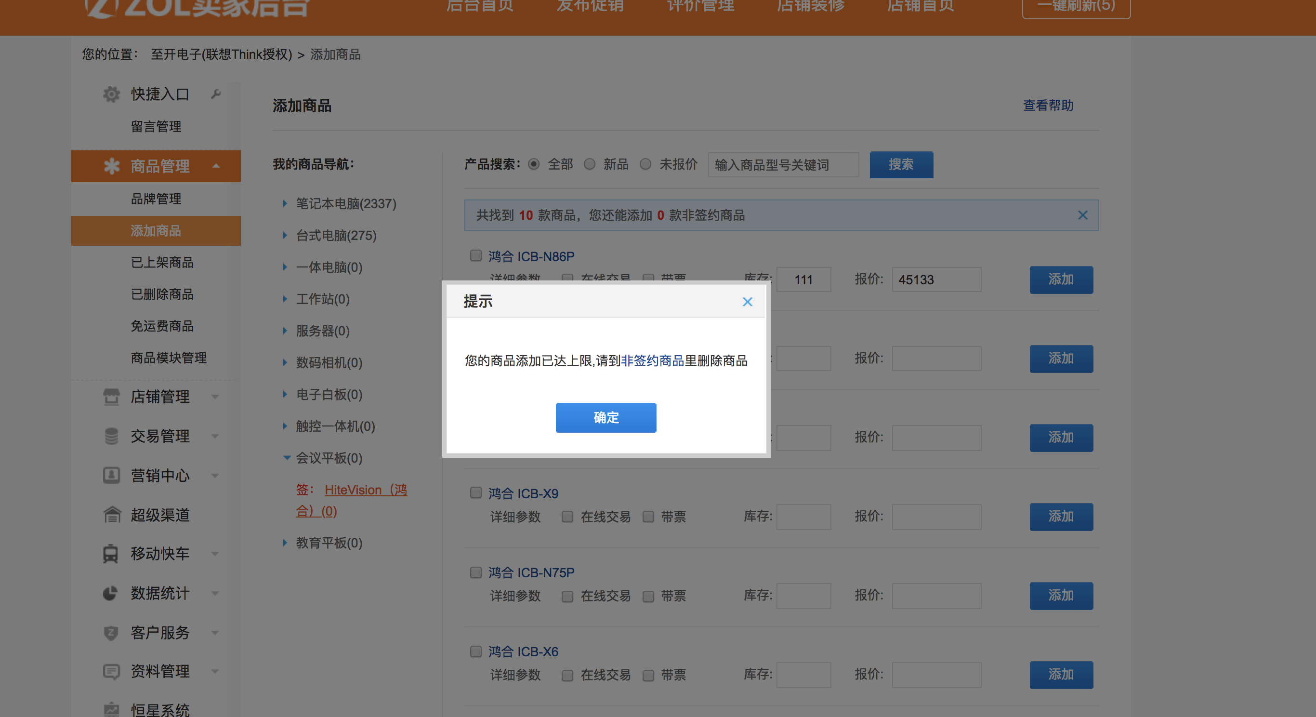Click the 营销中心 icon
Screen dimensions: 1316x717
tap(111, 475)
